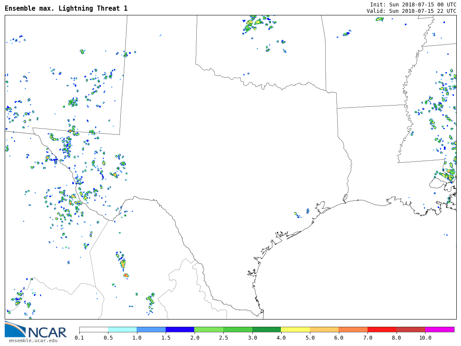Click the 10.0 colorbar tick label

click(x=425, y=338)
